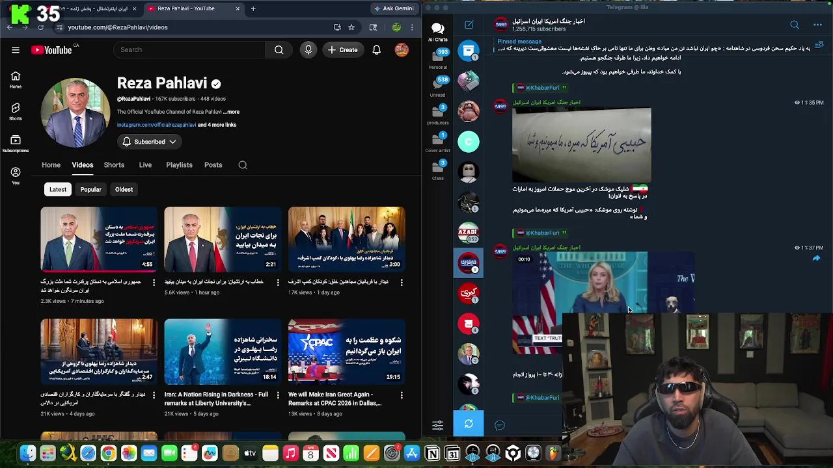Open the Liberty University remarks video title
This screenshot has height=468, width=833.
point(216,398)
